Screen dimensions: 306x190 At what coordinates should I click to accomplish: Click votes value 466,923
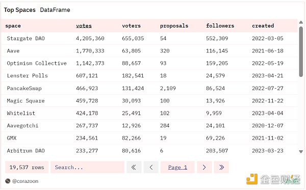87,88
